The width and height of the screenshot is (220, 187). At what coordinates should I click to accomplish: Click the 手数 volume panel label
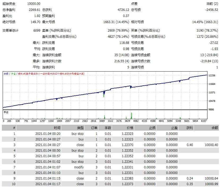point(6,112)
